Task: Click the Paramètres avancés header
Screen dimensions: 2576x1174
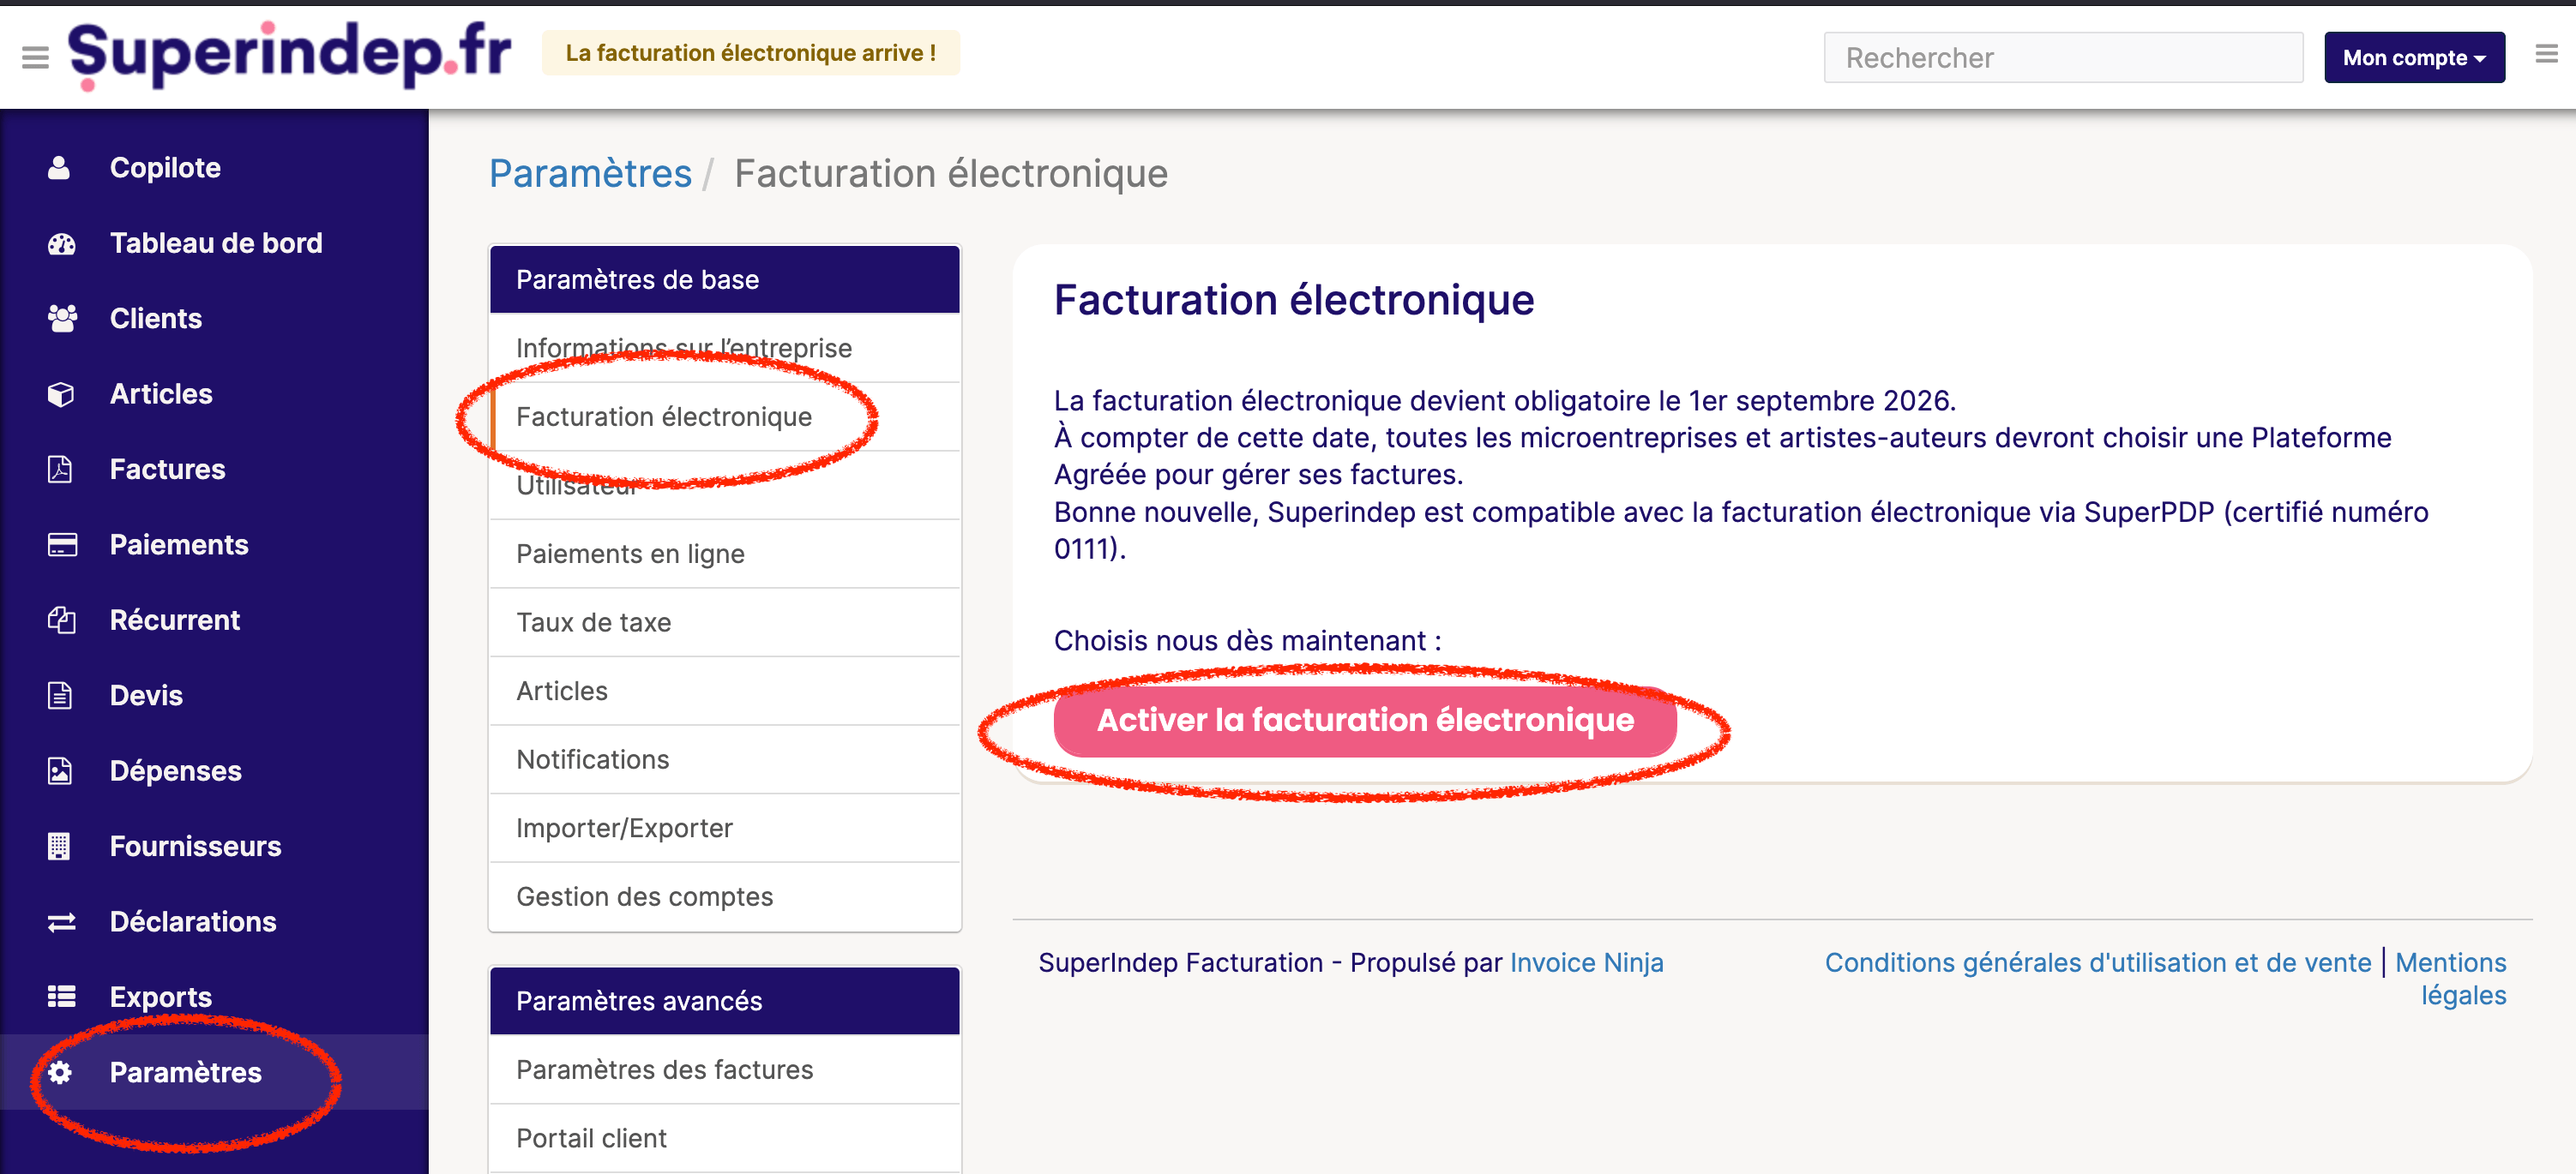Action: [x=725, y=1001]
